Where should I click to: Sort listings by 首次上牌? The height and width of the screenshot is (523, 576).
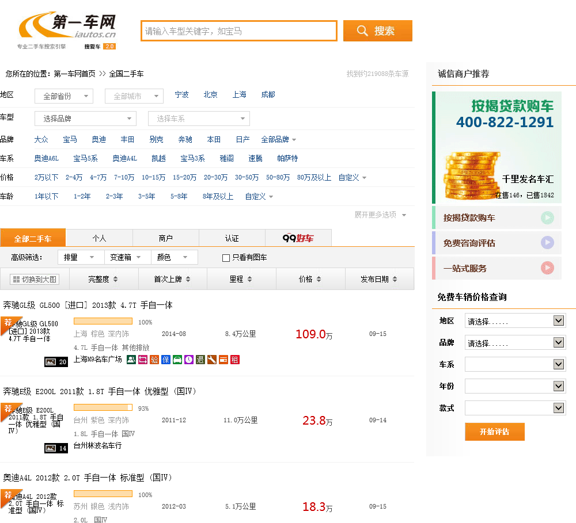coord(173,279)
